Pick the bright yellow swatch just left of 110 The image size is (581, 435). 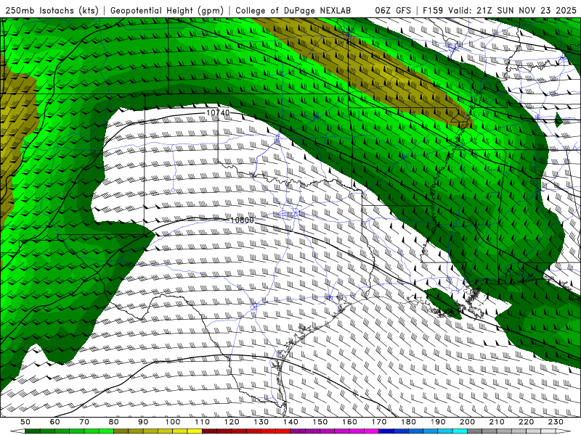point(195,431)
